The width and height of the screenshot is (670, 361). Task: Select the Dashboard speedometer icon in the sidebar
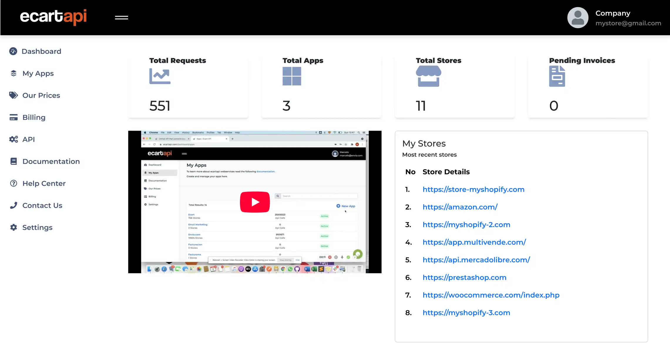tap(14, 51)
